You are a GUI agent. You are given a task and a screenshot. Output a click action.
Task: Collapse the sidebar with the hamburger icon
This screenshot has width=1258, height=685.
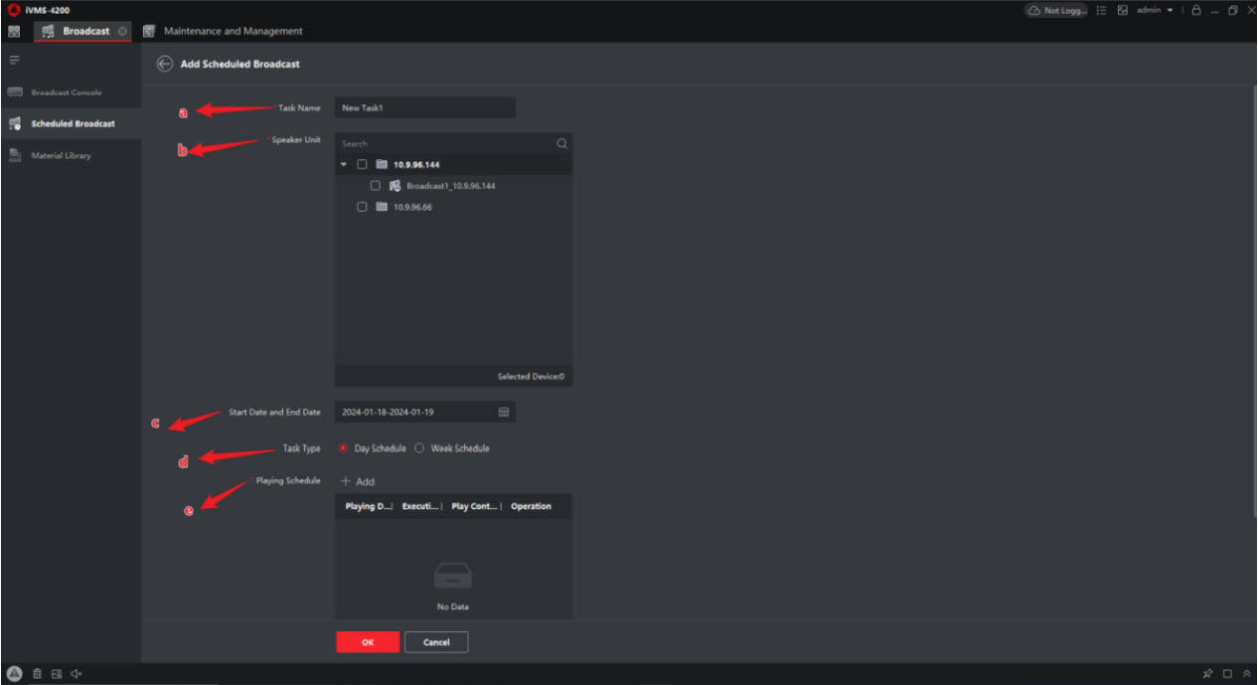pyautogui.click(x=14, y=61)
